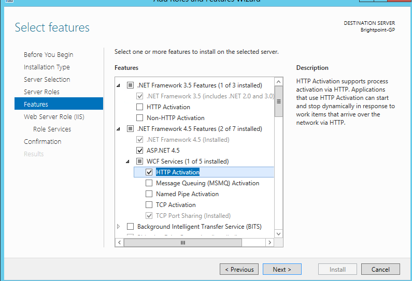Open the Confirmation step in sidebar
The width and height of the screenshot is (412, 281).
click(x=42, y=141)
